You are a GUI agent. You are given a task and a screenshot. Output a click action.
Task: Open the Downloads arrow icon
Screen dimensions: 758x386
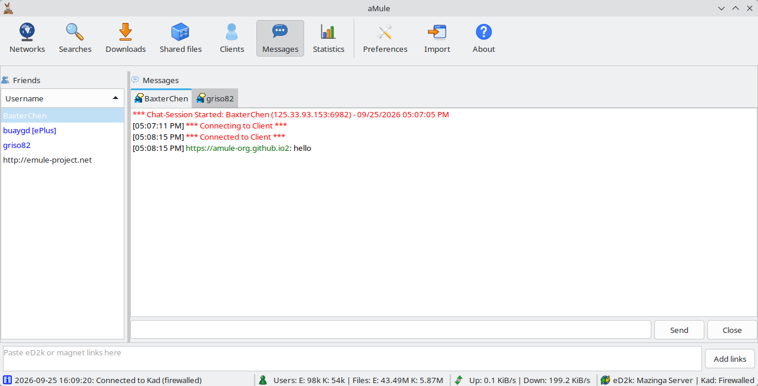(x=126, y=31)
